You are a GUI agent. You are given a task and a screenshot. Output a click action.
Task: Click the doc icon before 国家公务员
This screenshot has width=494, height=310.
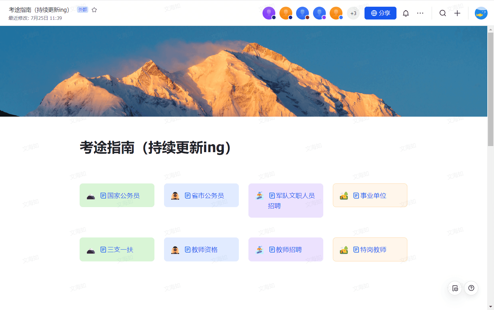click(x=103, y=196)
